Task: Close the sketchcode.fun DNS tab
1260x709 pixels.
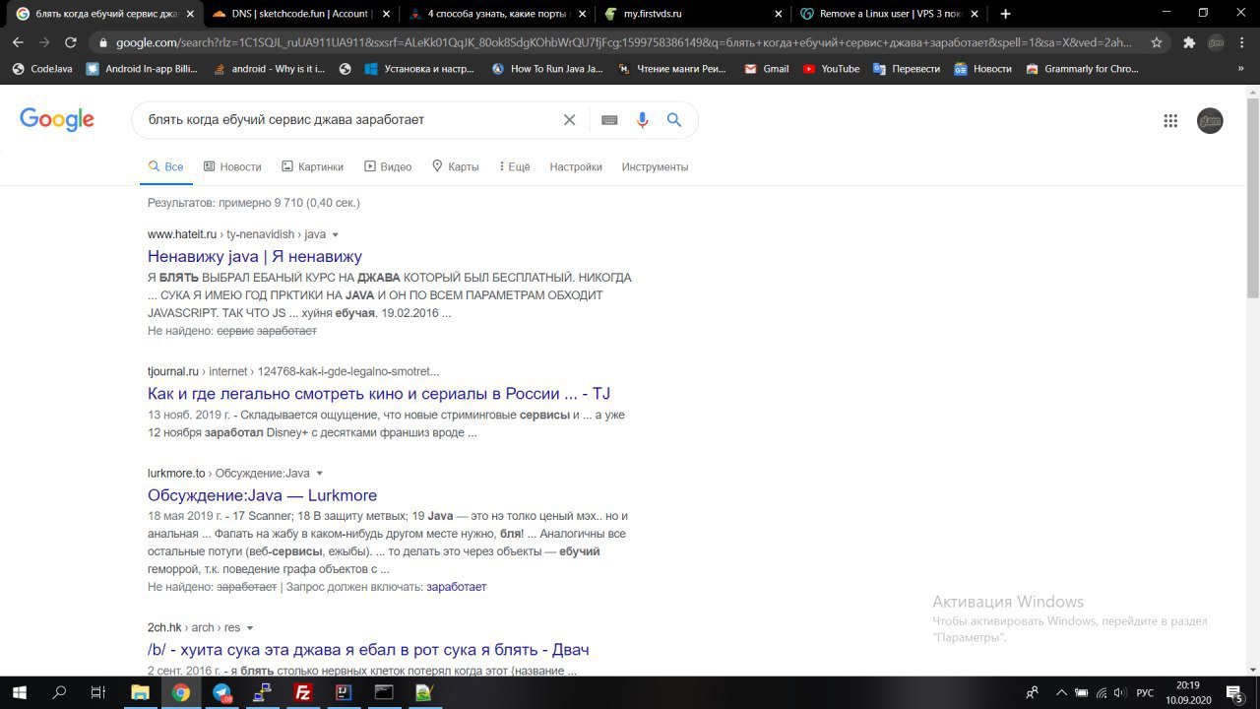Action: click(386, 14)
